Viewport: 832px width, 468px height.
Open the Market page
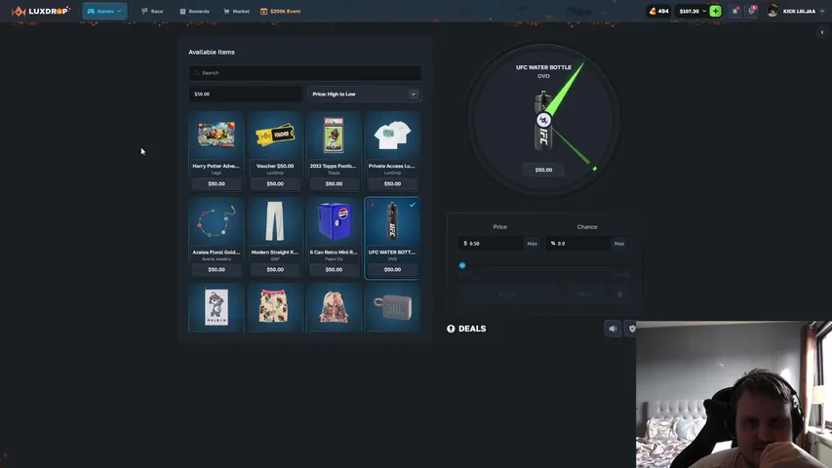point(236,11)
